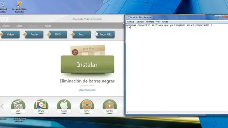This screenshot has width=228, height=128.
Task: Minimize the Bloc de notas window
Action: click(217, 17)
